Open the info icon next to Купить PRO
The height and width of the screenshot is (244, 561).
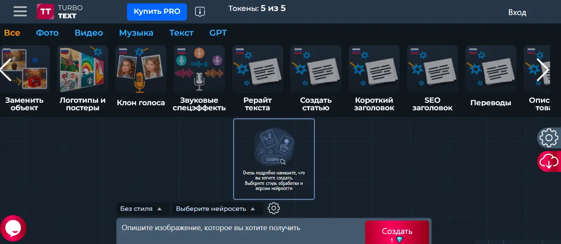(200, 12)
